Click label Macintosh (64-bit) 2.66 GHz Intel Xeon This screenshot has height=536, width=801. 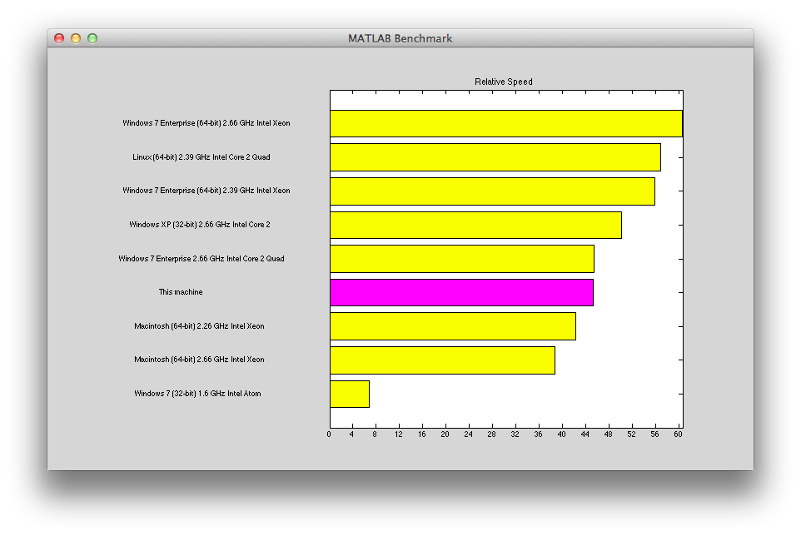(199, 360)
